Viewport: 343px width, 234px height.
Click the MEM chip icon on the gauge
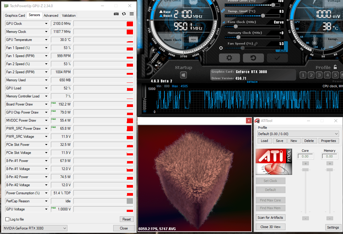point(193,39)
